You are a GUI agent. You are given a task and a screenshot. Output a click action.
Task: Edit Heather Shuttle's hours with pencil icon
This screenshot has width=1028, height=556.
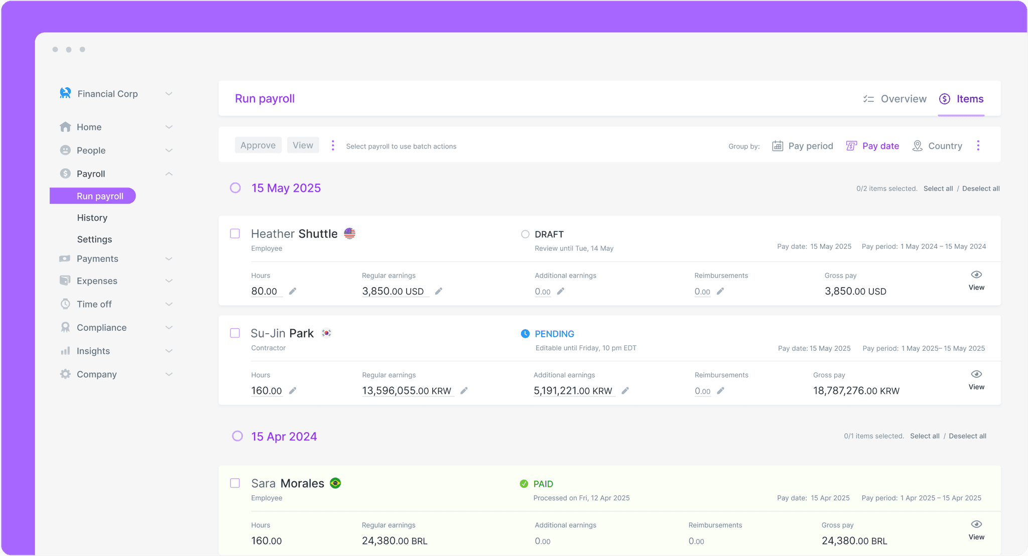[293, 291]
